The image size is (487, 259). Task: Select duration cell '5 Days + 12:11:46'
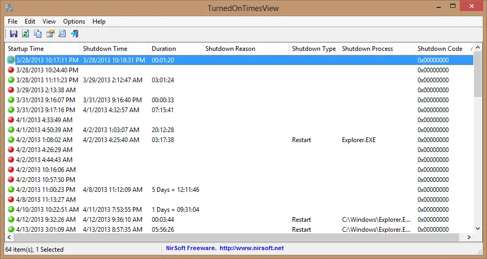(x=175, y=190)
